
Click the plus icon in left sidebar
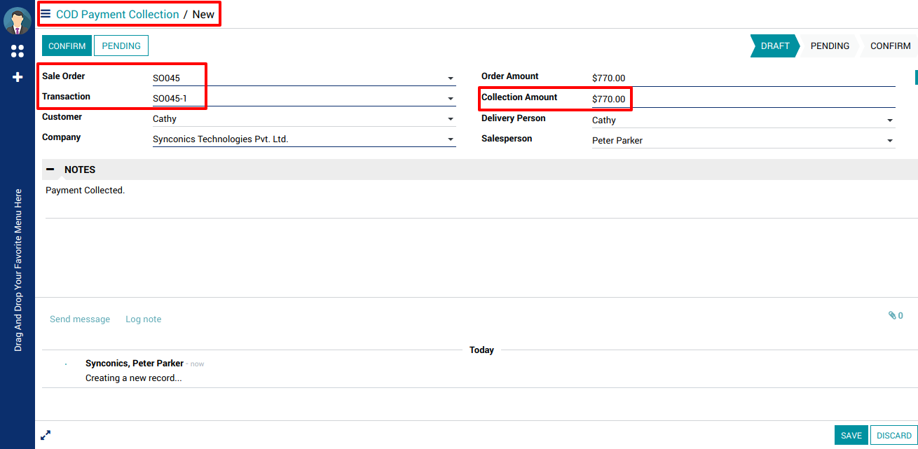(x=18, y=77)
